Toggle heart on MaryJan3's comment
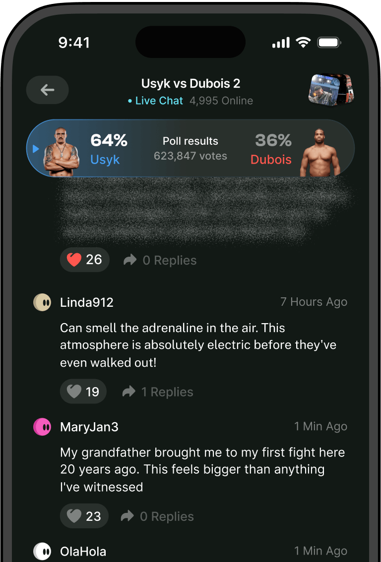This screenshot has width=381, height=562. pos(84,516)
